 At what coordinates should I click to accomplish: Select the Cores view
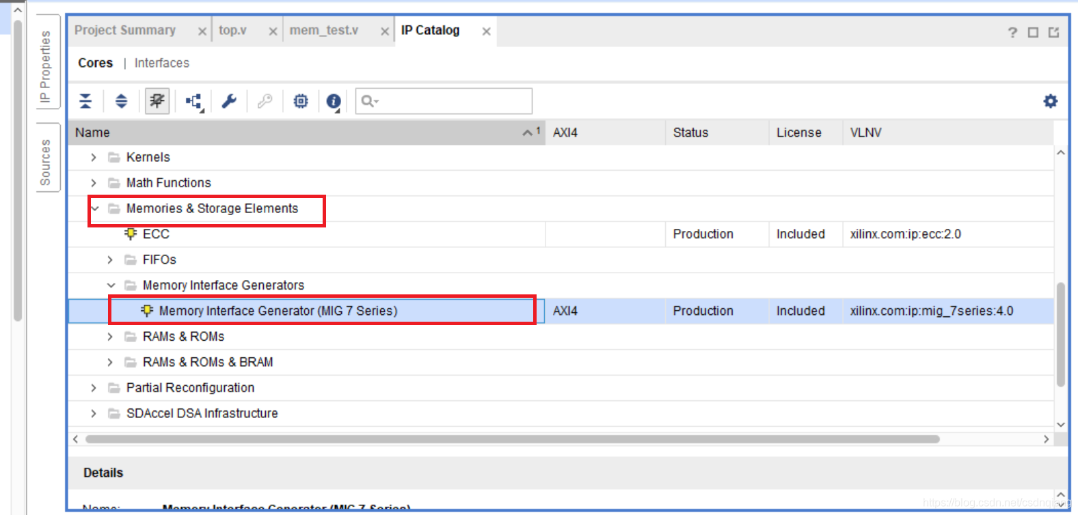[x=96, y=63]
